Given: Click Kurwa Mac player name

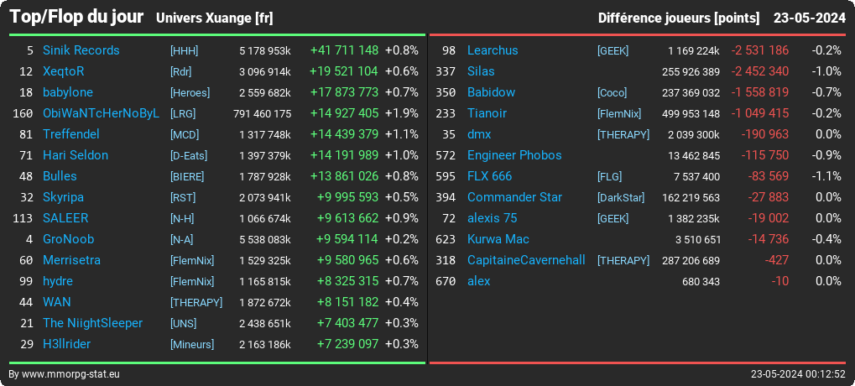Looking at the screenshot, I should click(498, 239).
